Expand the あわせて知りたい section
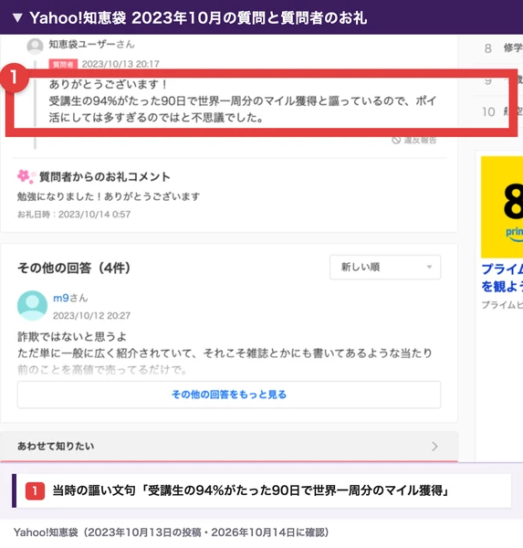 click(x=229, y=447)
